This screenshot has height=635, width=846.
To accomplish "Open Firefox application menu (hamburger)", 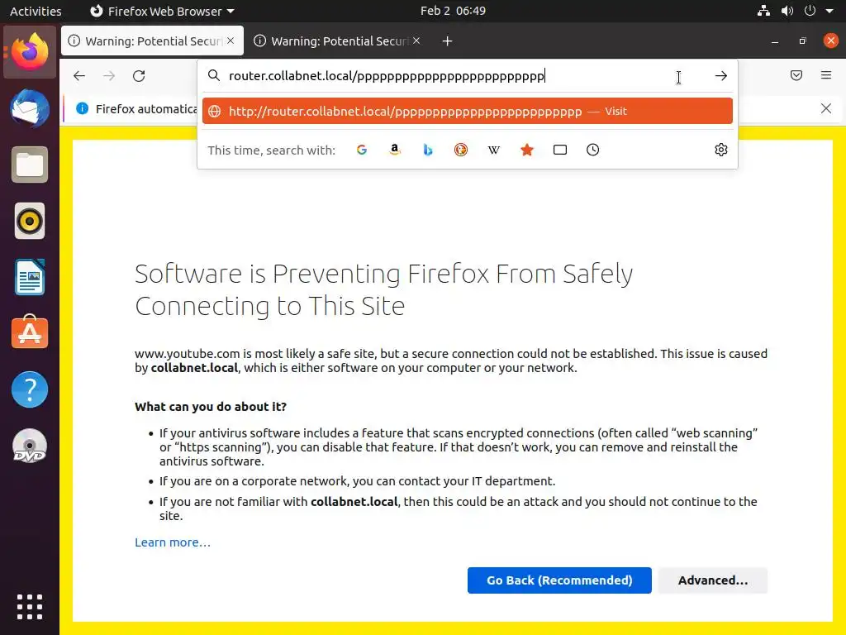I will [826, 76].
